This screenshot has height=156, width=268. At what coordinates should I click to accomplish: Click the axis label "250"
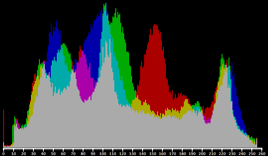point(252,153)
